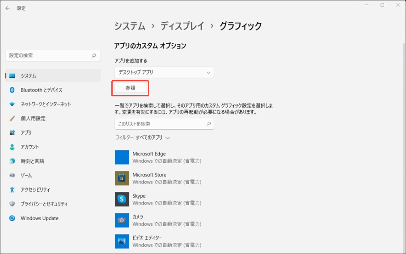Click the network Wi-Fi icon in the sidebar
Viewport: 406px width, 254px height.
click(x=12, y=105)
